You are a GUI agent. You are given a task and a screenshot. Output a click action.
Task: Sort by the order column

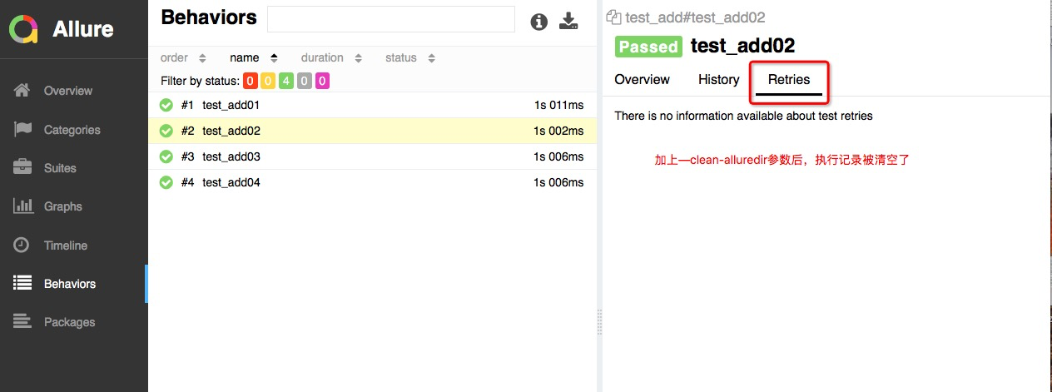click(183, 57)
